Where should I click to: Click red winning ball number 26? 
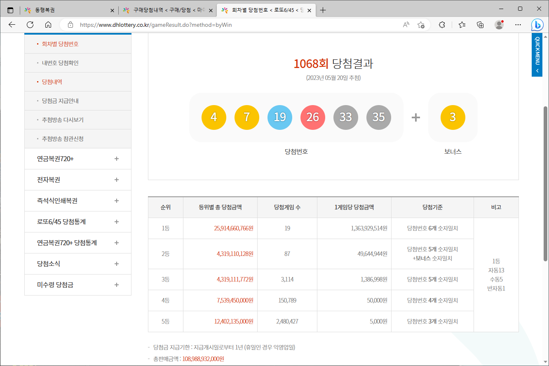click(x=313, y=117)
